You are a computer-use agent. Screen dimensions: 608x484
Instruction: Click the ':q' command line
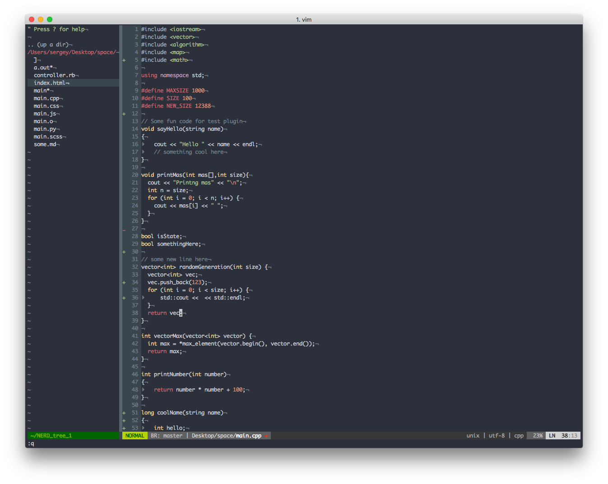pos(31,444)
